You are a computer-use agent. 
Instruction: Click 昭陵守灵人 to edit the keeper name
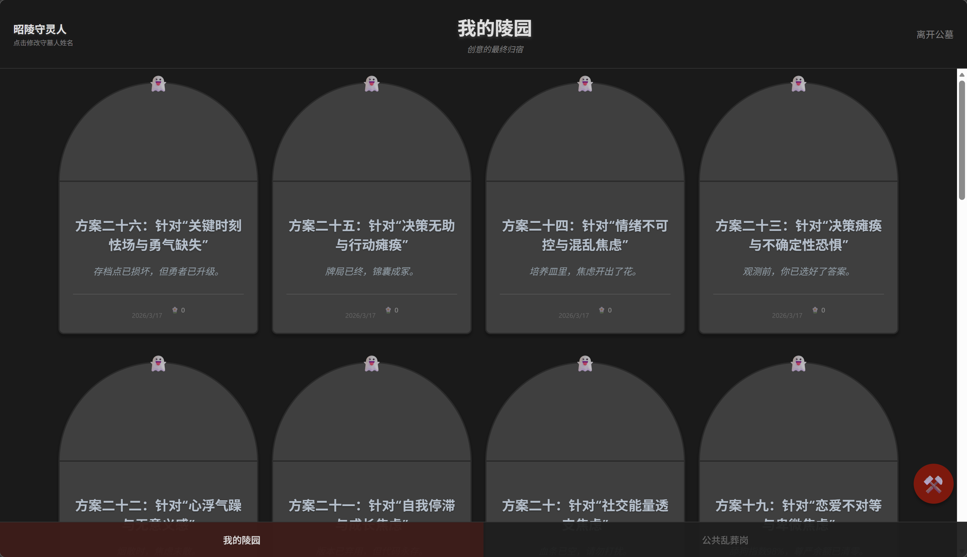pyautogui.click(x=39, y=29)
